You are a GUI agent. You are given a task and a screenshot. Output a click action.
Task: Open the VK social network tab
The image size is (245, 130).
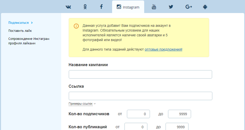tap(68, 7)
